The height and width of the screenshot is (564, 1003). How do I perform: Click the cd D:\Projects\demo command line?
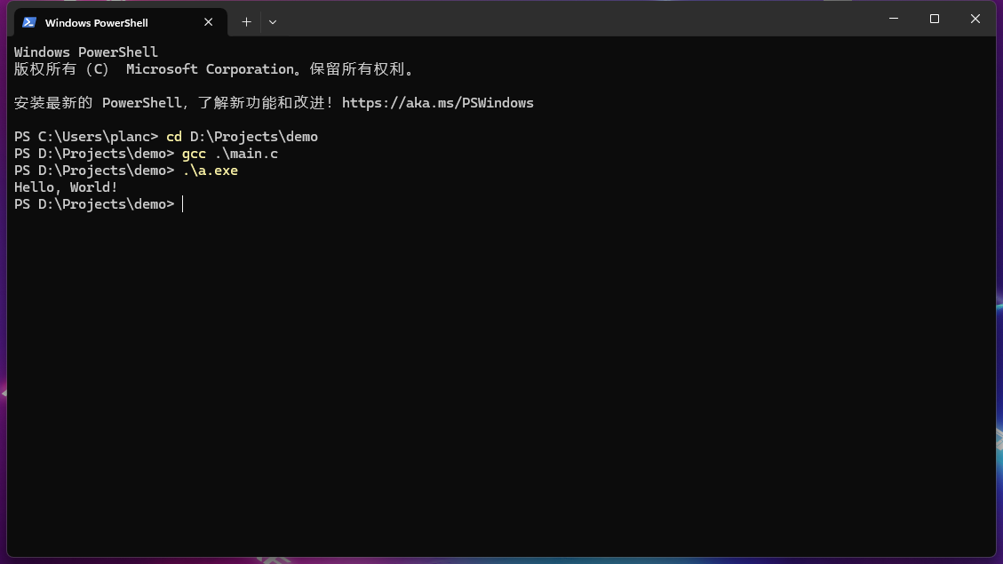242,136
